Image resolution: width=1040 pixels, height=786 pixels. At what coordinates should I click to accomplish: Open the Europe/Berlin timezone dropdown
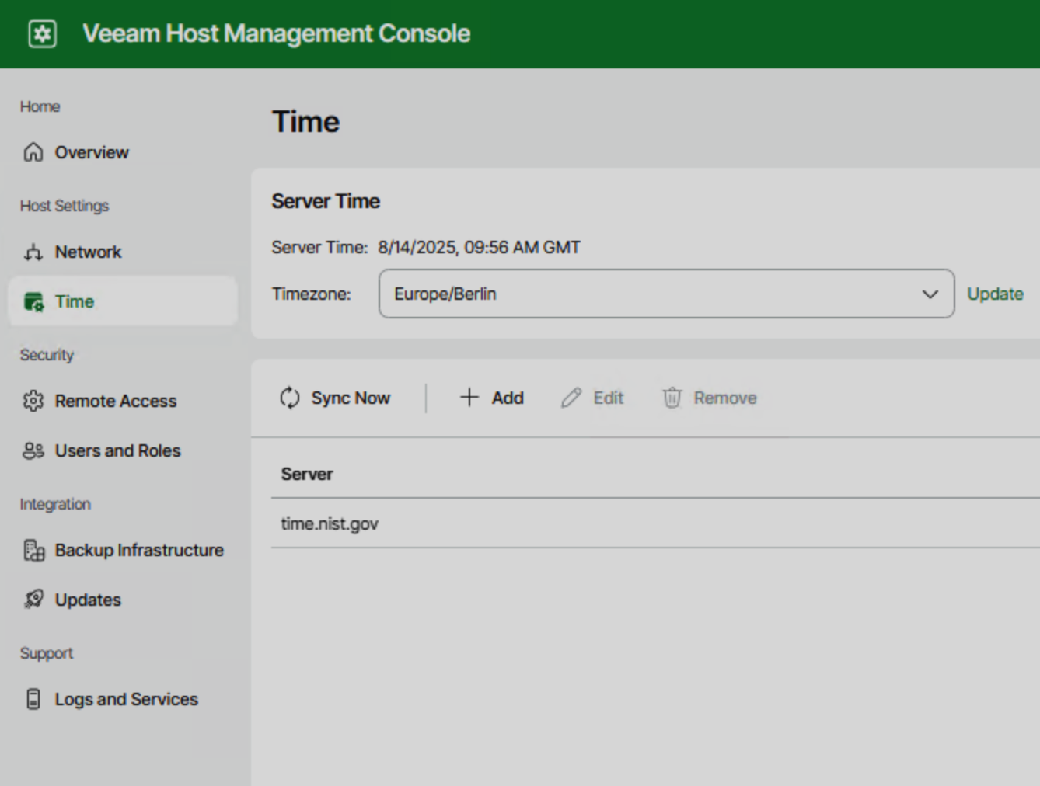(x=653, y=294)
